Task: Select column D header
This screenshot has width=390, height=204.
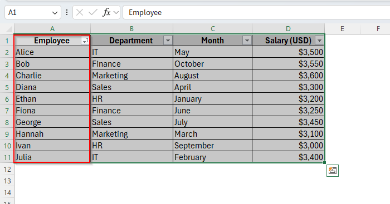Action: [x=288, y=29]
